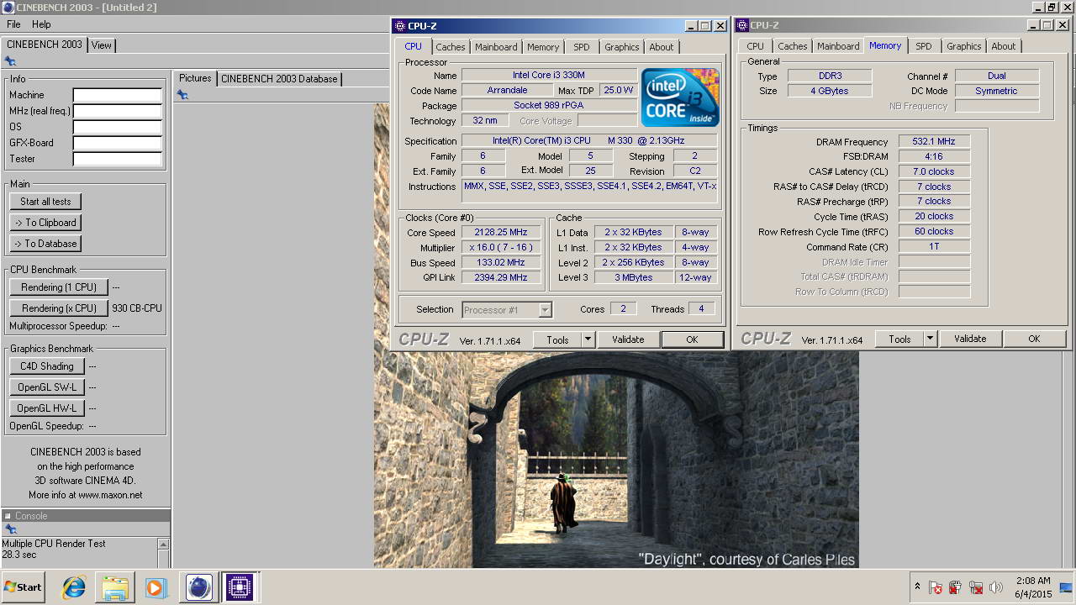Open SPD tab in left CPU-Z window
This screenshot has width=1076, height=605.
click(x=582, y=47)
